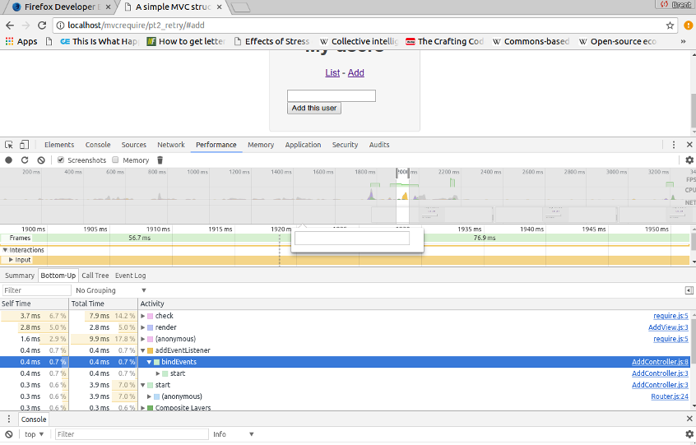Select the Summary tab

[20, 276]
